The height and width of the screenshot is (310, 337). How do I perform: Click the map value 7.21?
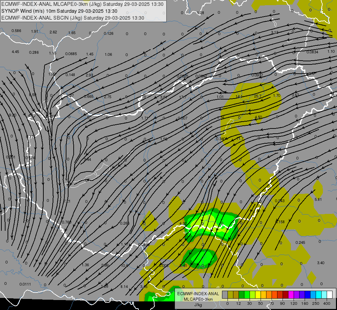[67, 201]
